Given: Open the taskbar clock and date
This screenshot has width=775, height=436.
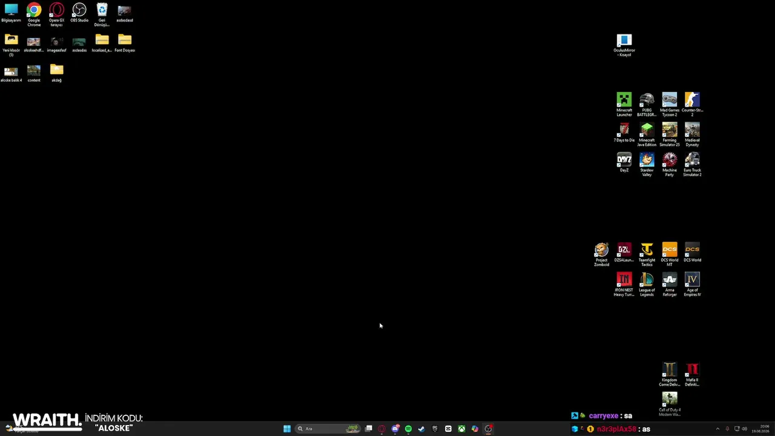Looking at the screenshot, I should [760, 429].
